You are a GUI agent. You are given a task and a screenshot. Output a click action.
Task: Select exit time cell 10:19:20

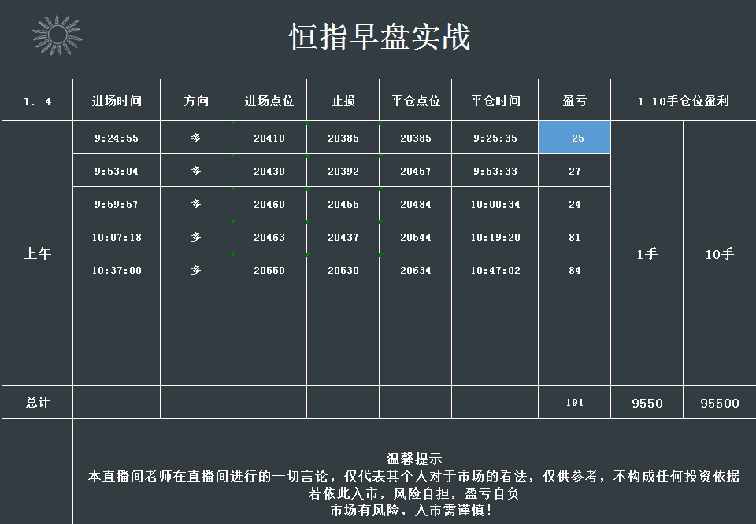click(495, 237)
